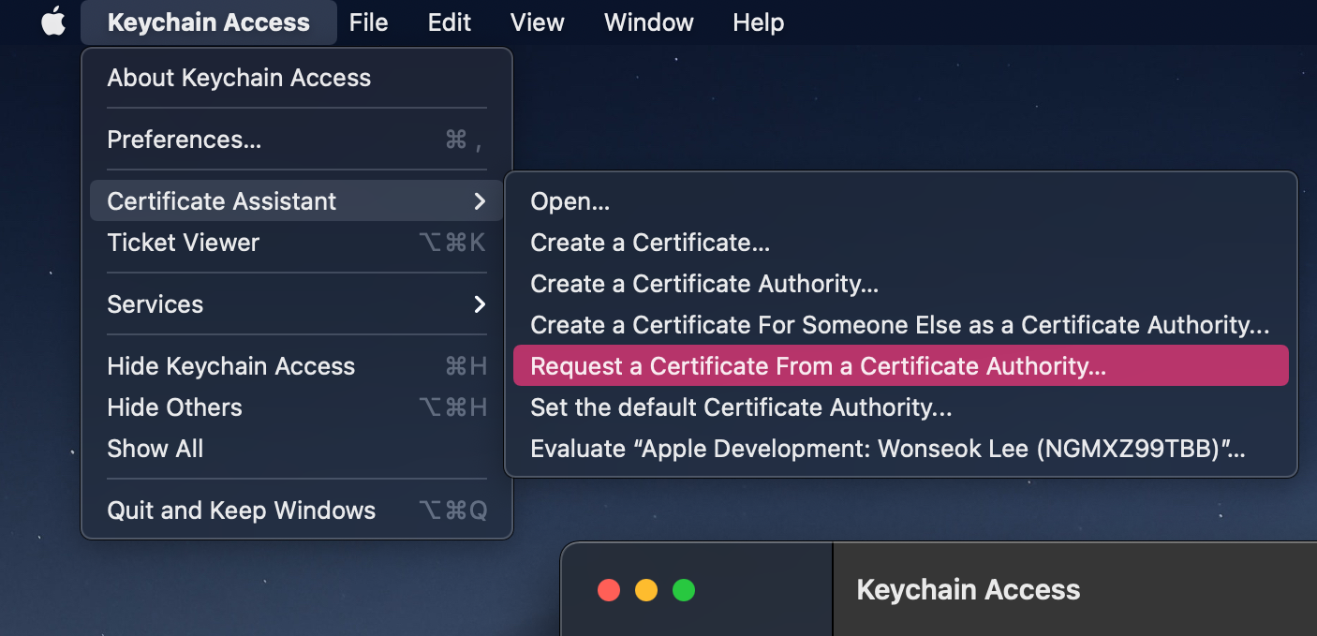This screenshot has height=636, width=1317.
Task: Open the Help menu
Action: coord(759,22)
